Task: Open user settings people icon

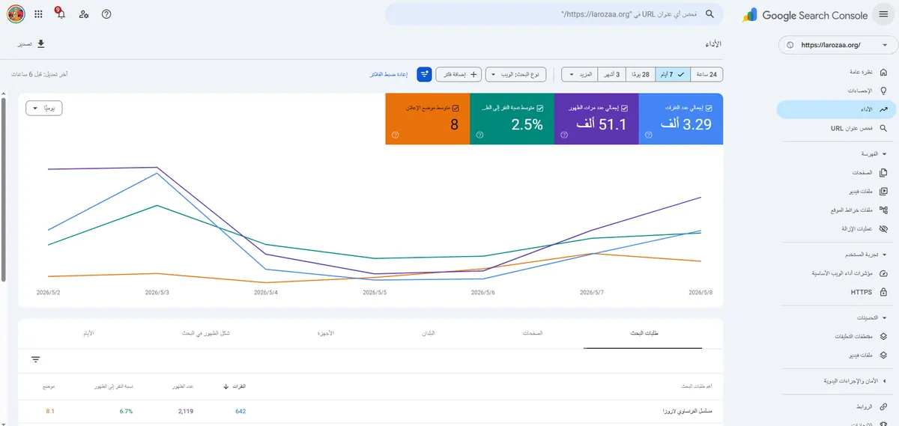Action: tap(84, 14)
